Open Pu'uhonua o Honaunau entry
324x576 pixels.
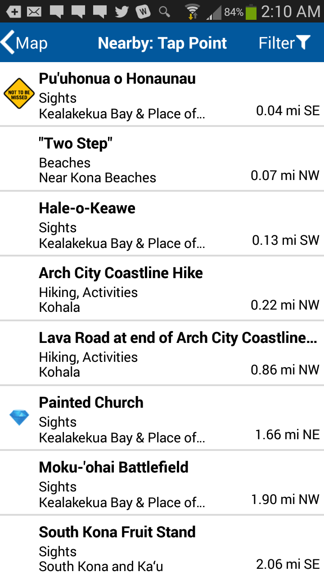(162, 94)
